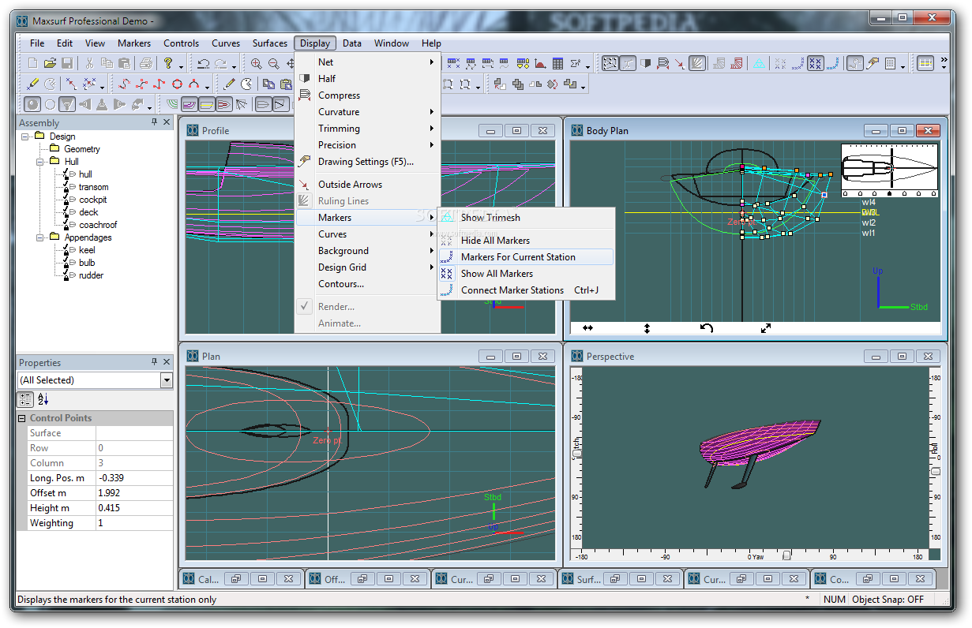Click the Save floppy disk icon
The image size is (972, 628).
(x=67, y=64)
